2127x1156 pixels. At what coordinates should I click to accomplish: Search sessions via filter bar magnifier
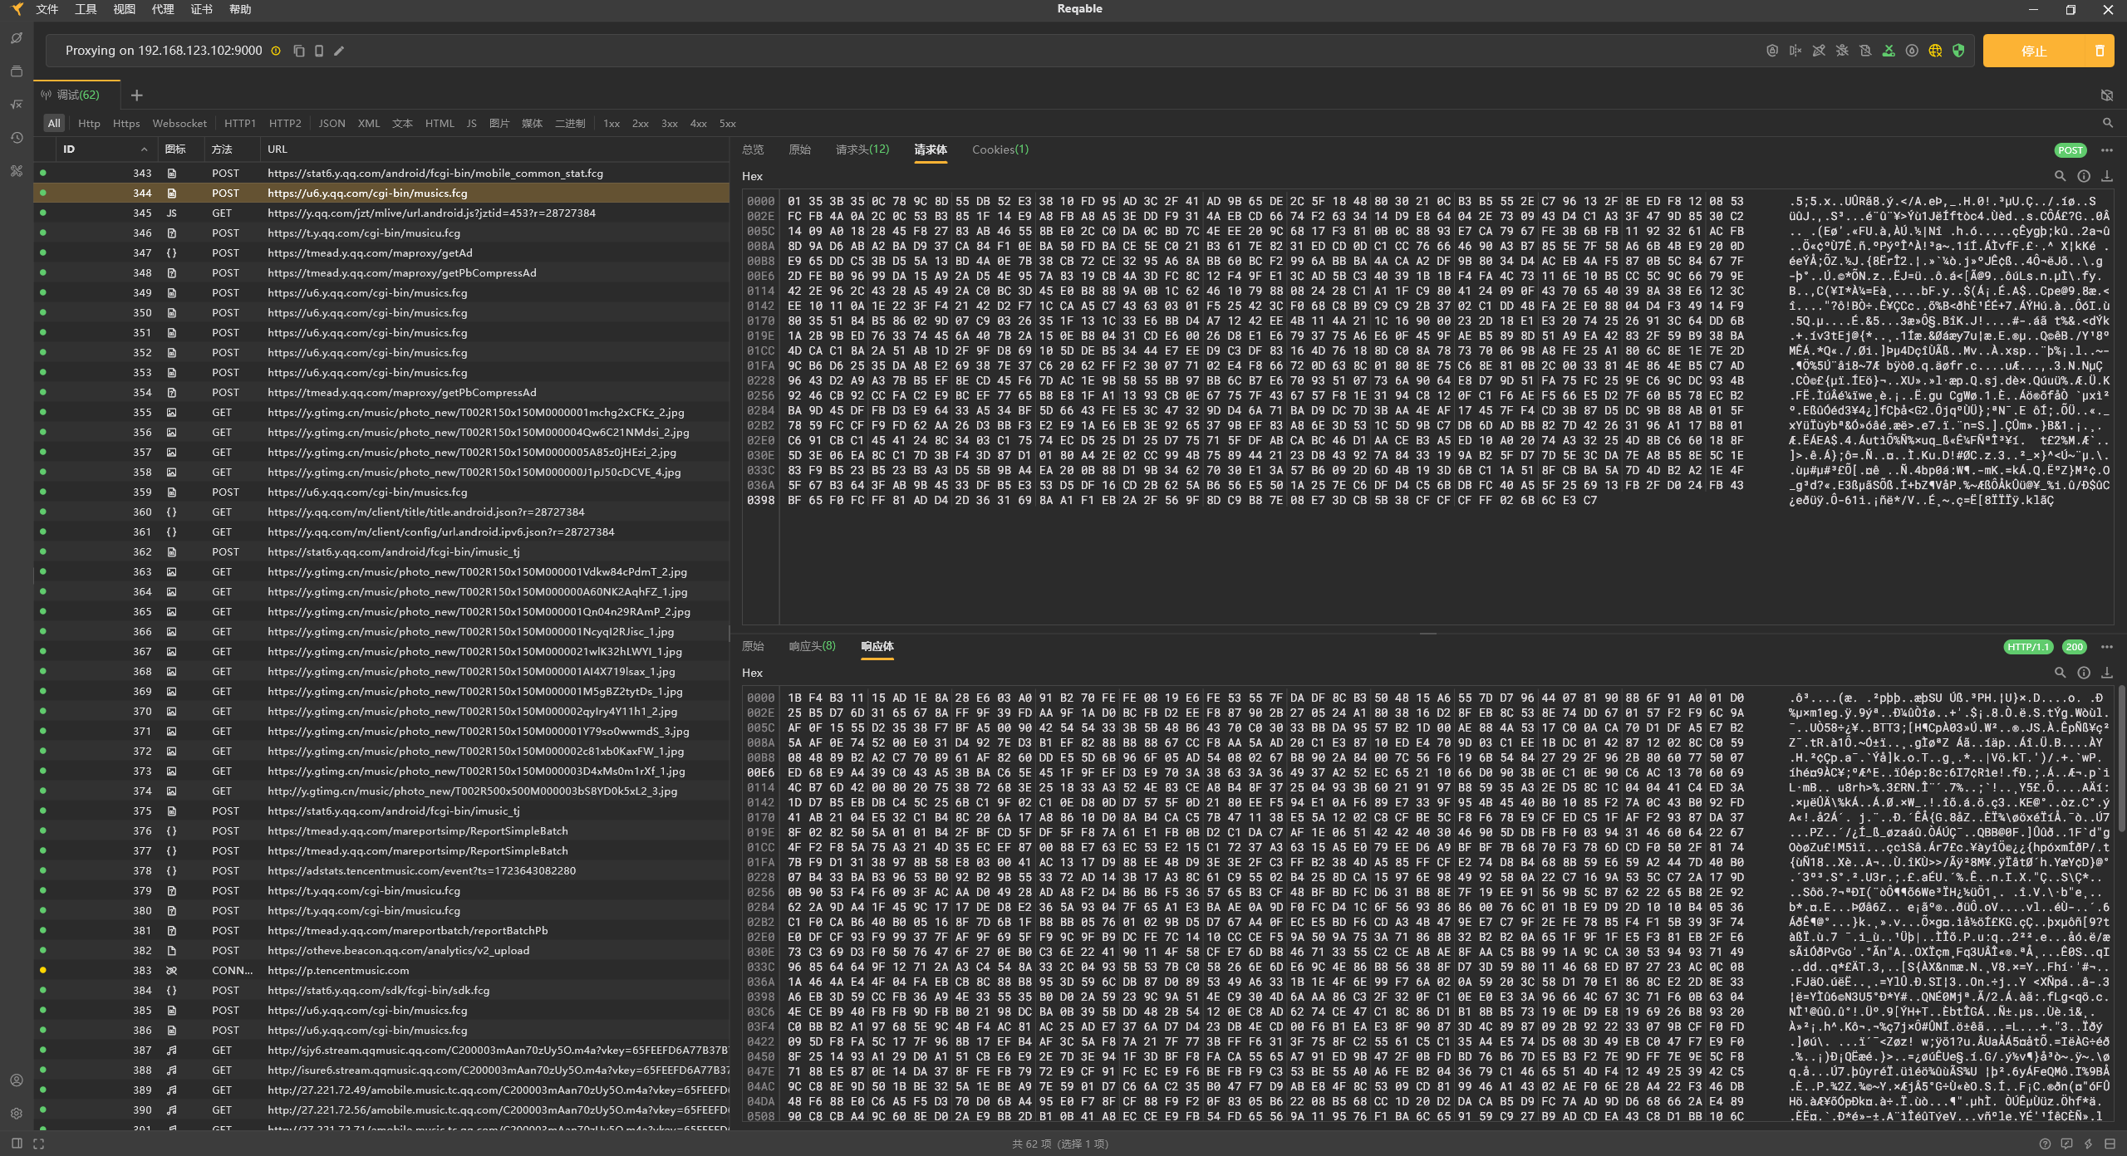pos(2108,123)
